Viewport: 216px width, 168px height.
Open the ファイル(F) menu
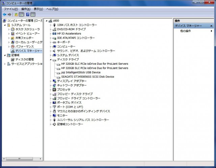[11, 9]
